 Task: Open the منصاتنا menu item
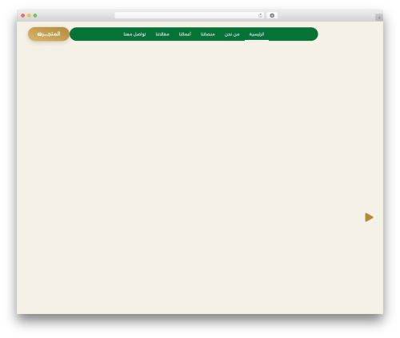(208, 34)
